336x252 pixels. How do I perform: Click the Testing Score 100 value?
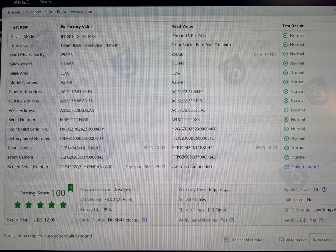point(58,193)
